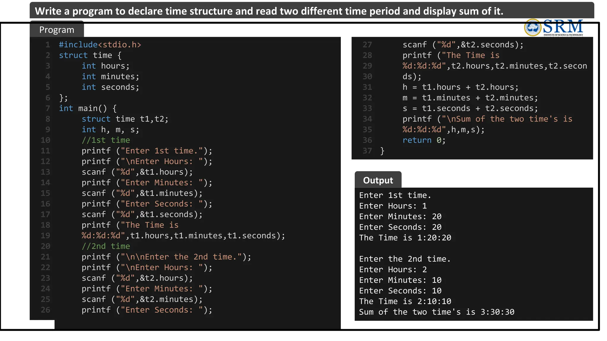The width and height of the screenshot is (607, 341).
Task: Click the SRM institute logo
Action: click(x=553, y=28)
